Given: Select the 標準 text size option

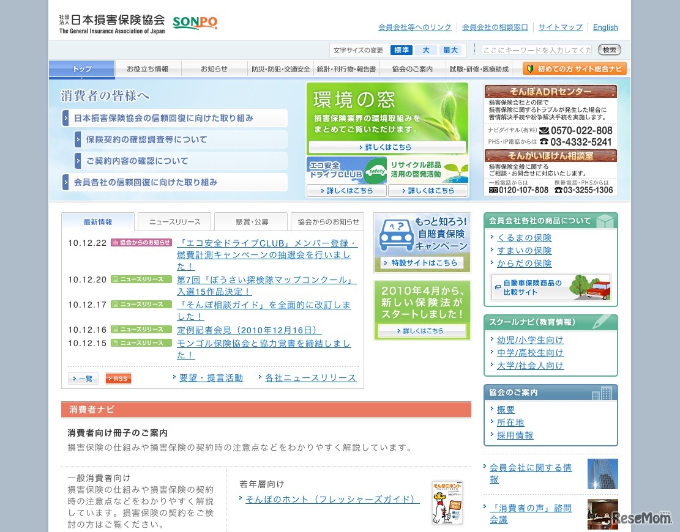Looking at the screenshot, I should 401,50.
